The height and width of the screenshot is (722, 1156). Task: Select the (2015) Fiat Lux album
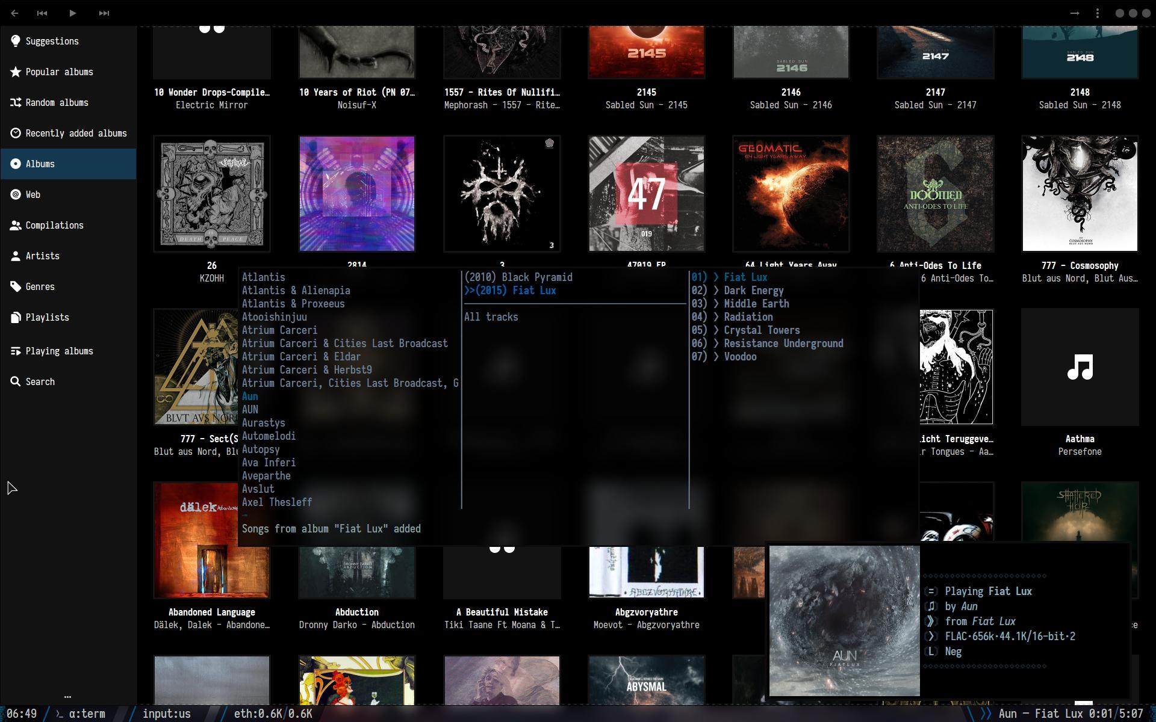click(511, 290)
